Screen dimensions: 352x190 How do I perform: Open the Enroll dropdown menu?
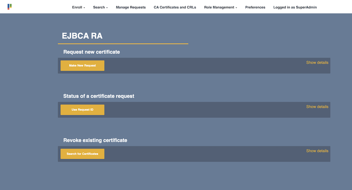click(78, 7)
